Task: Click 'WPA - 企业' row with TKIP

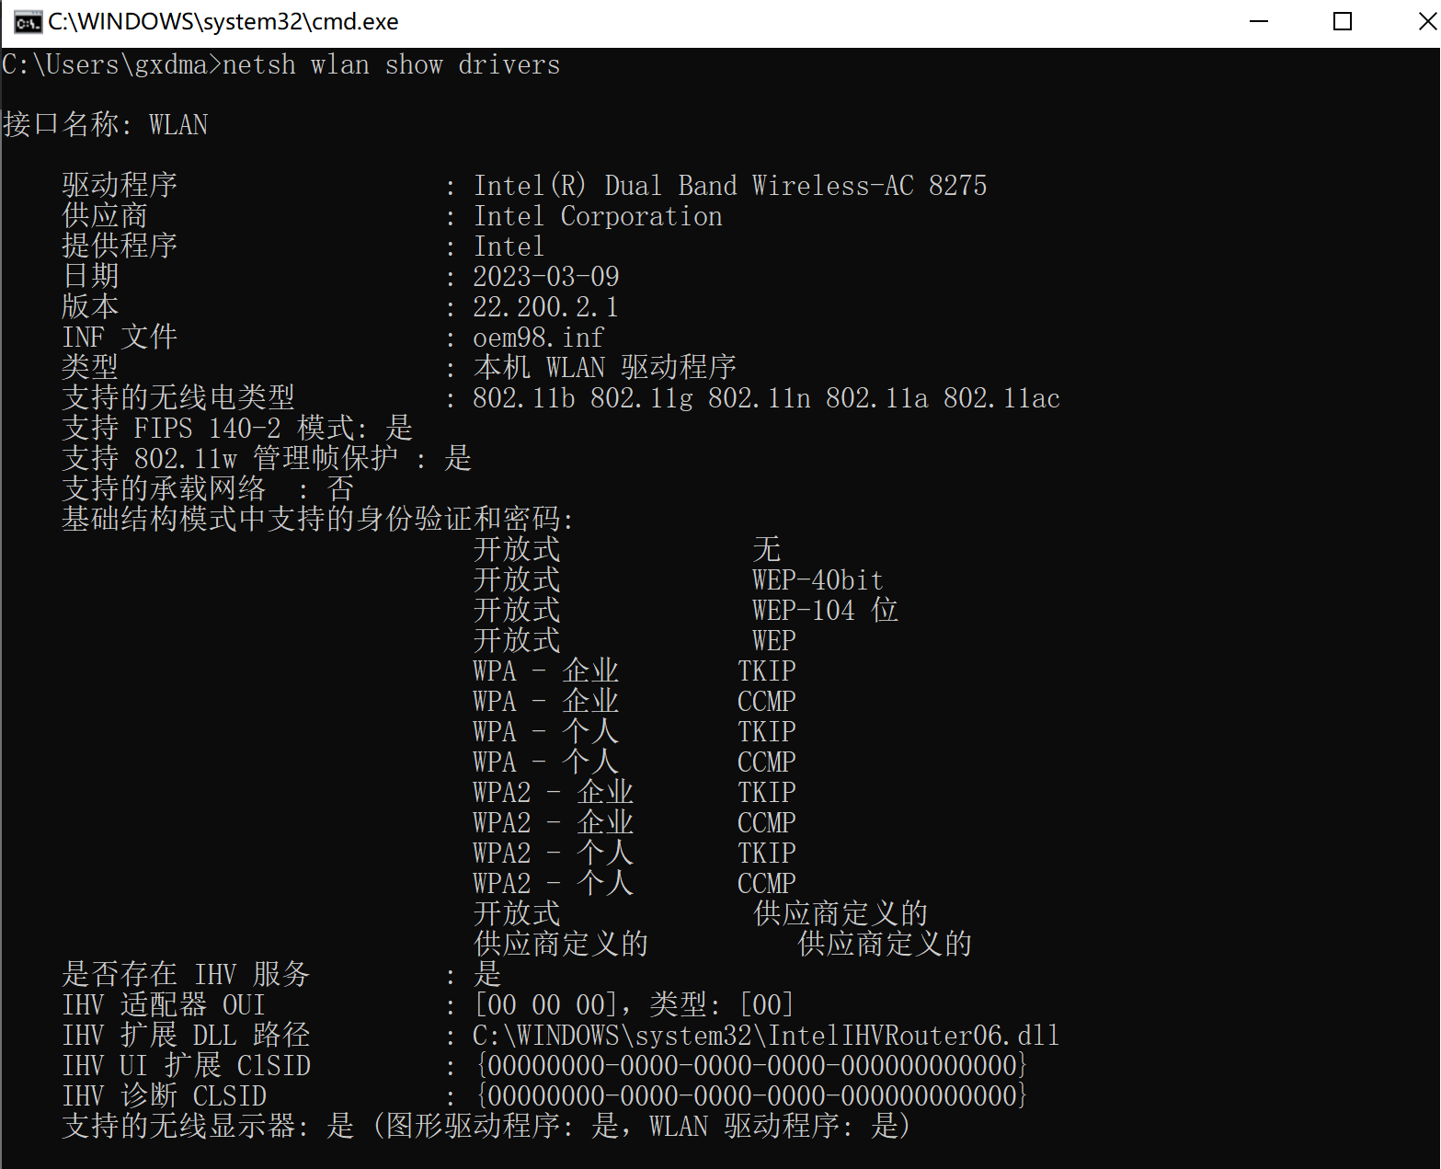Action: (x=635, y=670)
